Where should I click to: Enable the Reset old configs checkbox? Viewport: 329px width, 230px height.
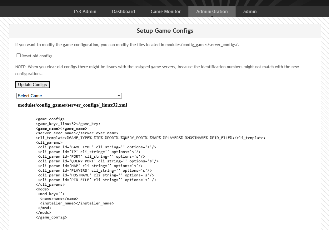(x=18, y=55)
